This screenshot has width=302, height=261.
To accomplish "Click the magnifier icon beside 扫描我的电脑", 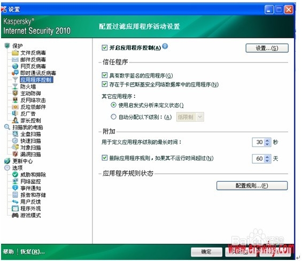I will 7,127.
